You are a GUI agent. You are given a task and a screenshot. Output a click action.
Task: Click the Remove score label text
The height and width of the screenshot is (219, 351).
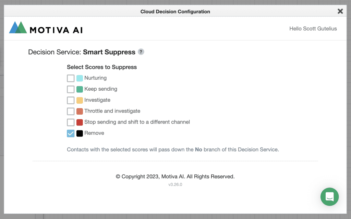click(x=94, y=133)
